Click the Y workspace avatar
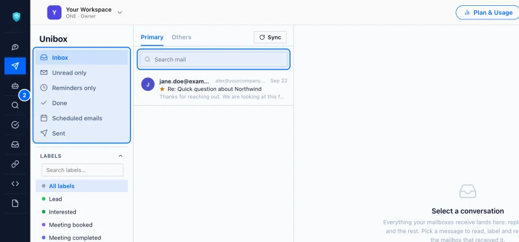Screen dimensions: 519x242 click(54, 12)
